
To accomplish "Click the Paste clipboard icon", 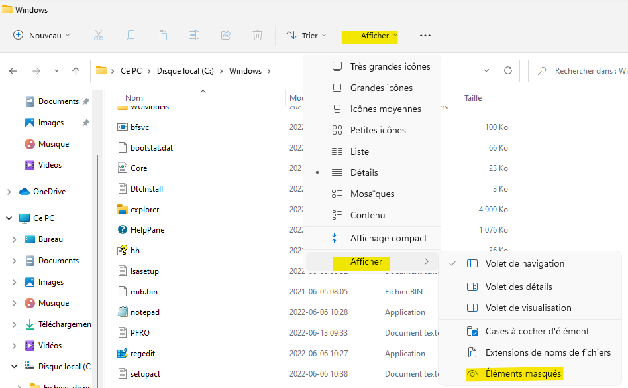I will pos(162,35).
